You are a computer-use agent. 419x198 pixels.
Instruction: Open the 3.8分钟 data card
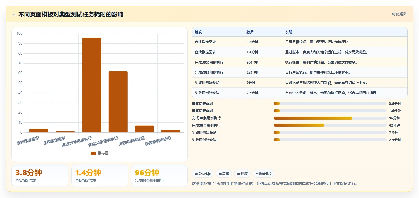point(40,176)
